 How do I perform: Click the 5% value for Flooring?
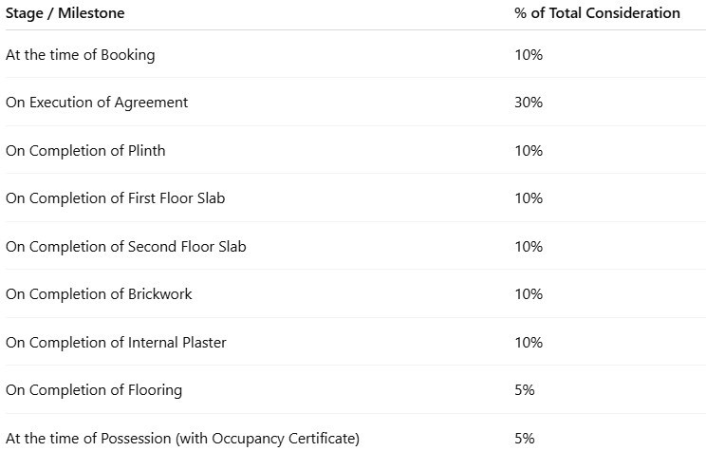tap(525, 390)
